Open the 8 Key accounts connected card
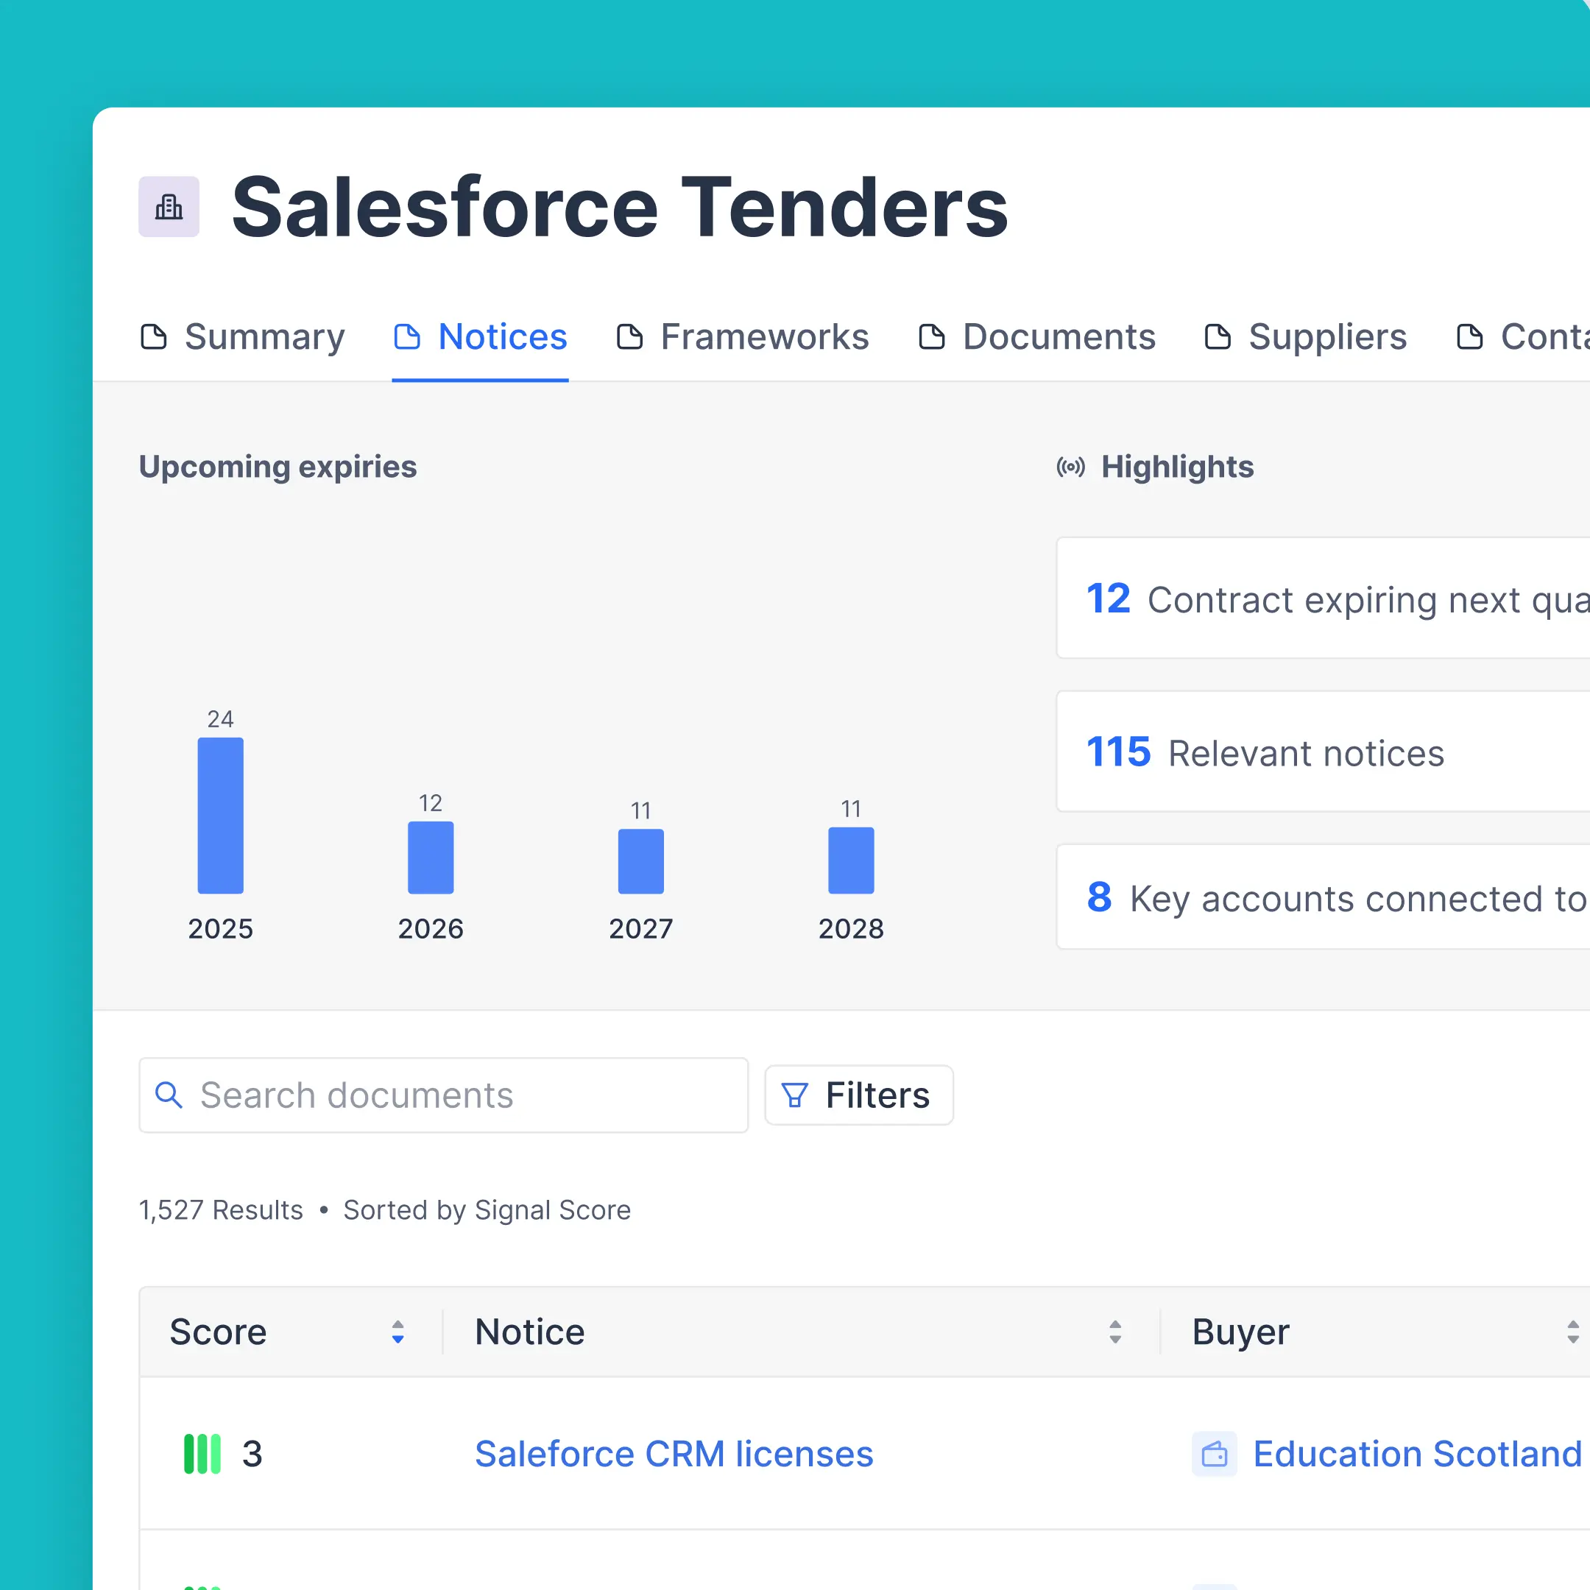Viewport: 1590px width, 1590px height. pyautogui.click(x=1324, y=897)
